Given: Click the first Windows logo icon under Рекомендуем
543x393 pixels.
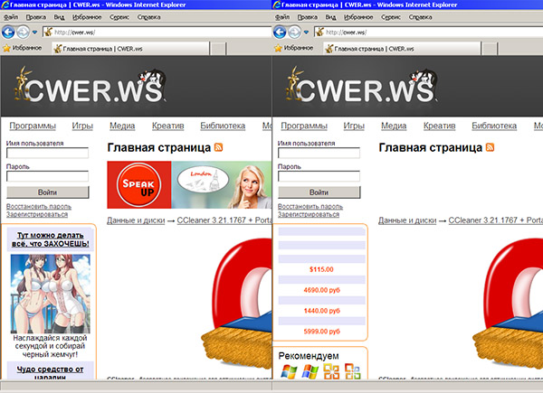Looking at the screenshot, I should pyautogui.click(x=289, y=371).
